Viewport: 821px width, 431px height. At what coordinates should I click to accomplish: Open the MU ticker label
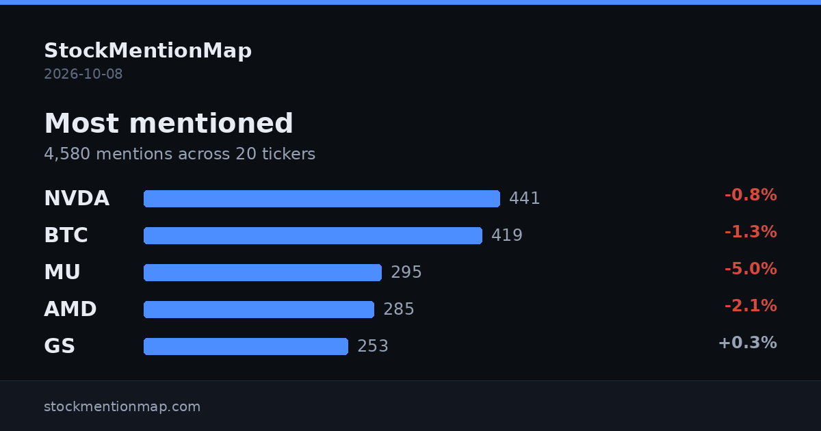click(x=62, y=272)
